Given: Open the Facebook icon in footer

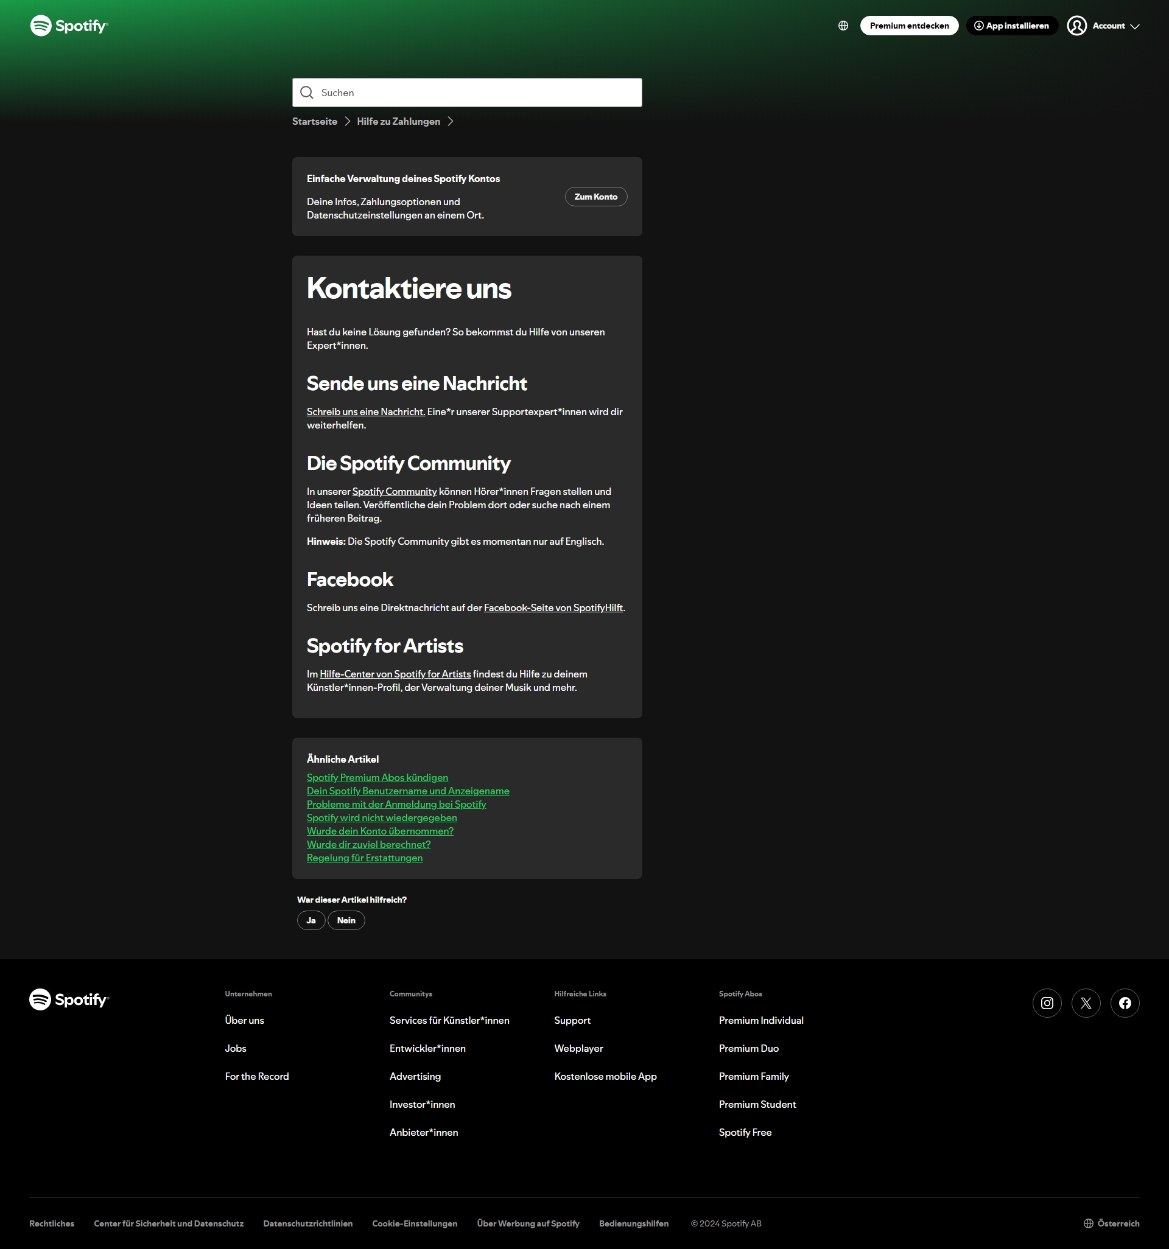Looking at the screenshot, I should pos(1125,1002).
